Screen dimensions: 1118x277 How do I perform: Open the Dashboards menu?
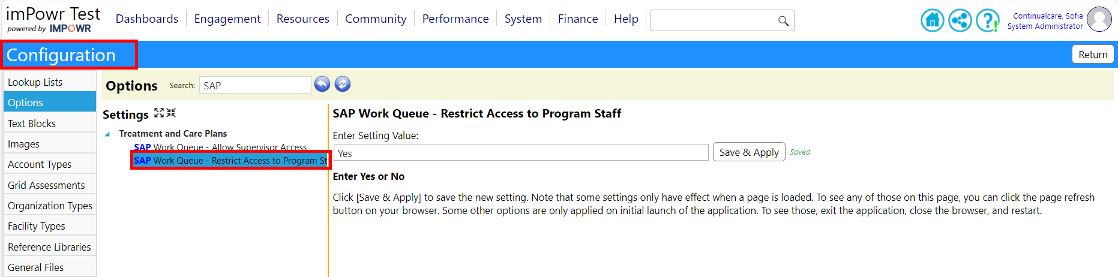click(147, 19)
